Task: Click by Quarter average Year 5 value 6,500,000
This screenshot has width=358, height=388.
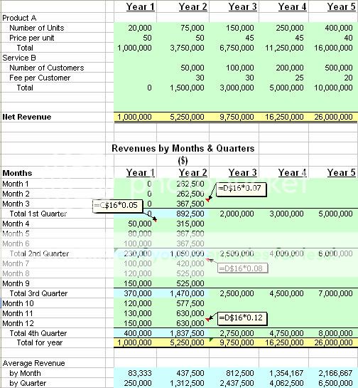Action: point(335,383)
